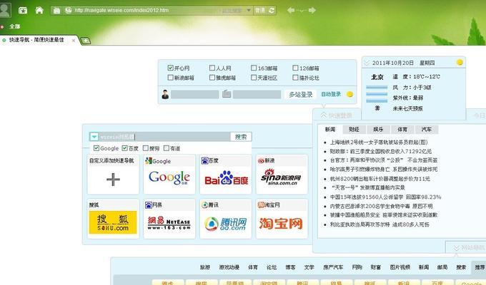This screenshot has width=486, height=285.
Task: Check the 猫扑论坛 checkbox
Action: coord(295,77)
